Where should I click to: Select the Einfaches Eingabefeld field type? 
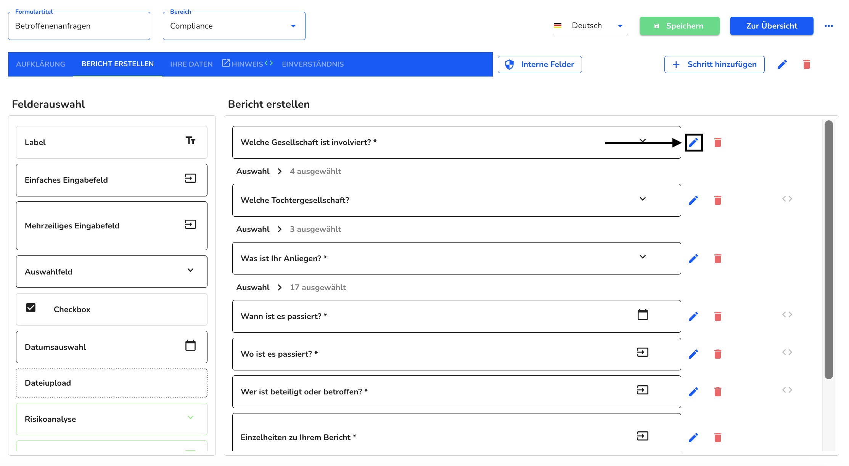coord(111,180)
